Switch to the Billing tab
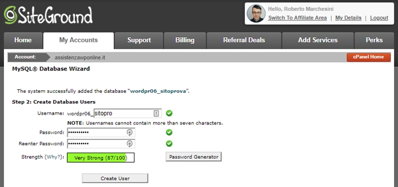This screenshot has width=398, height=187. [185, 41]
